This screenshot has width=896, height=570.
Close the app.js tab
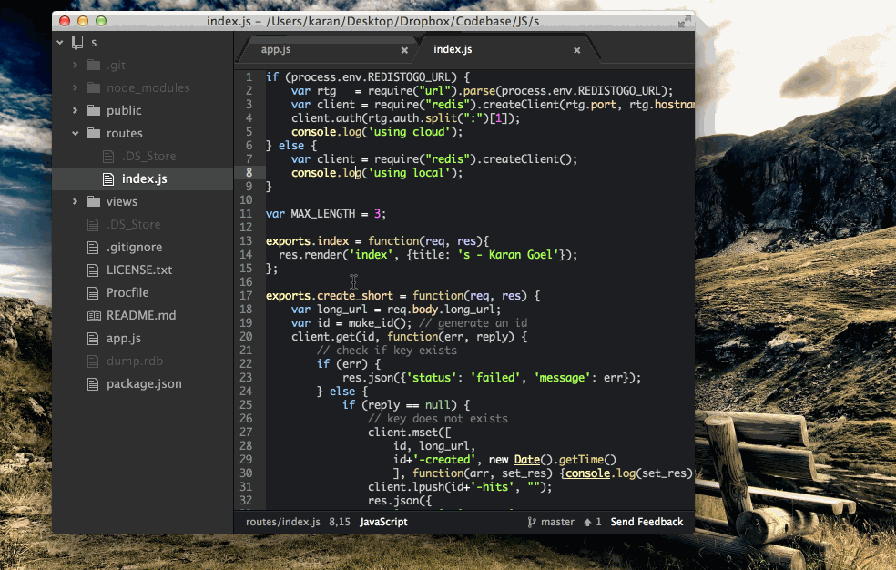[404, 50]
